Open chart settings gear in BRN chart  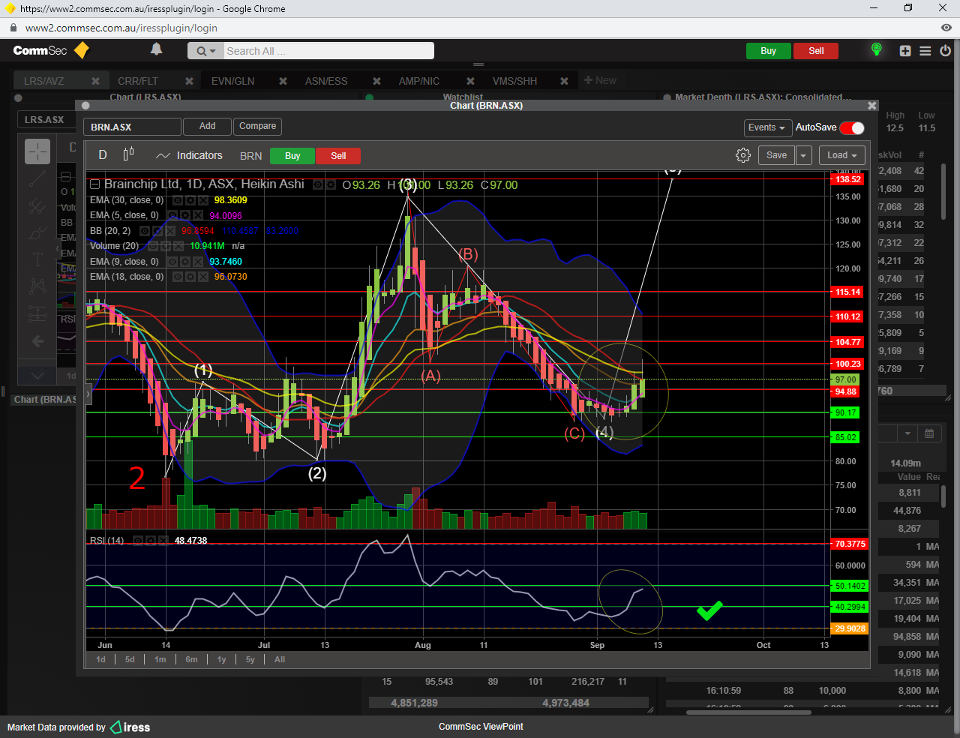click(743, 155)
